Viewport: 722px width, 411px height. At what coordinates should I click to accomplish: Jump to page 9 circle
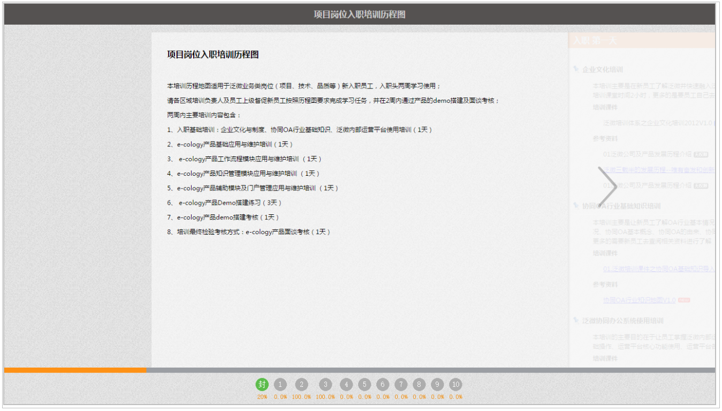437,384
